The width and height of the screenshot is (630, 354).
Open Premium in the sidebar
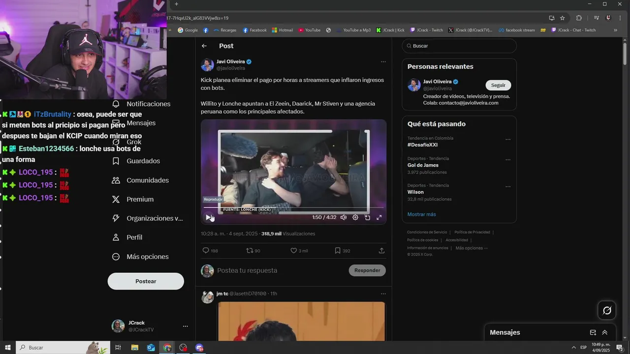tap(133, 199)
